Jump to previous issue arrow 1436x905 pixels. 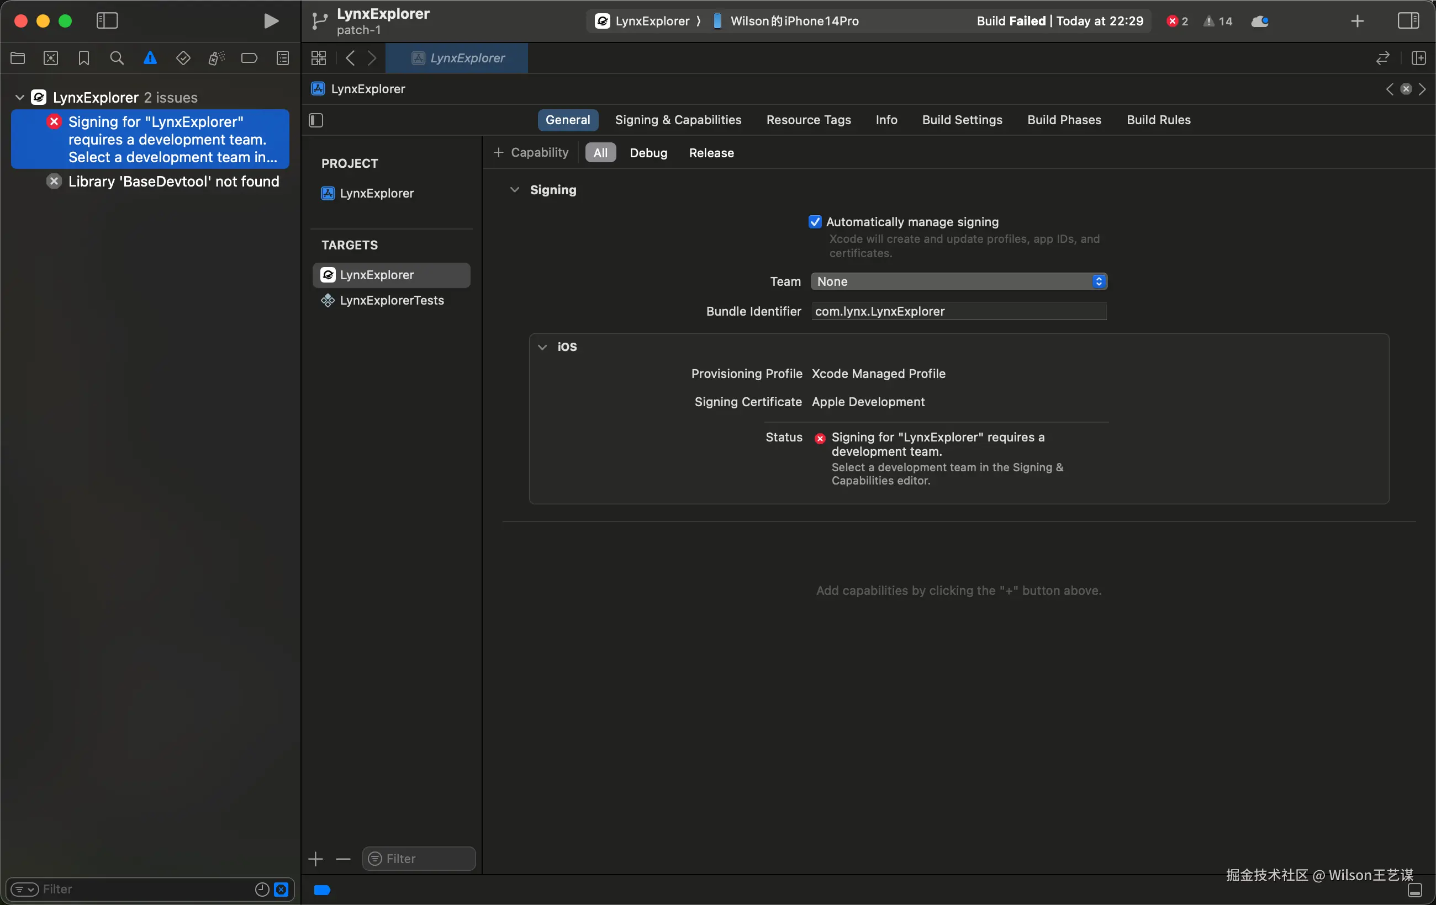(x=1390, y=89)
